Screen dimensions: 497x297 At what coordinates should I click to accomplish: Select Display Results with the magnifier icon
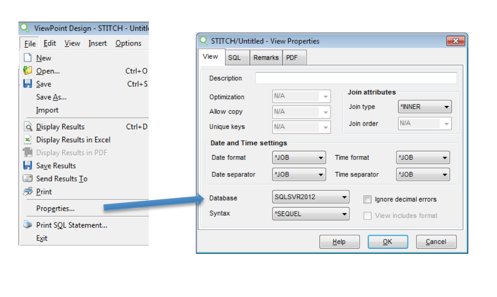point(28,126)
